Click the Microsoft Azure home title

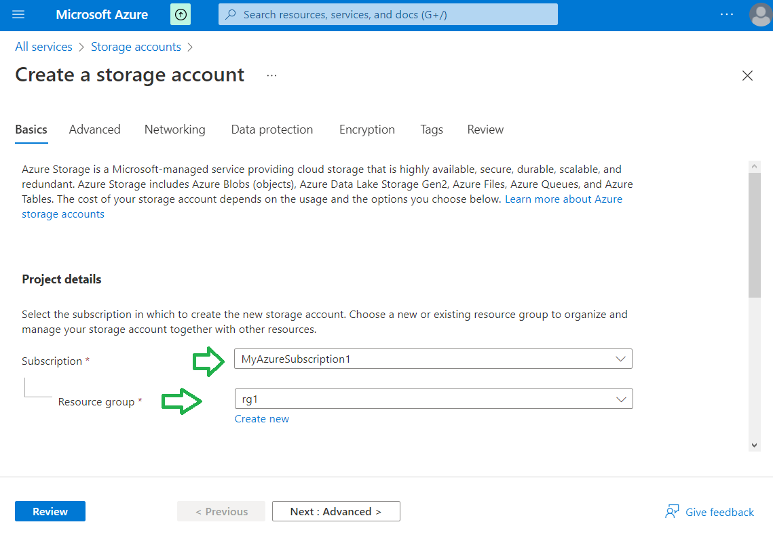tap(102, 15)
